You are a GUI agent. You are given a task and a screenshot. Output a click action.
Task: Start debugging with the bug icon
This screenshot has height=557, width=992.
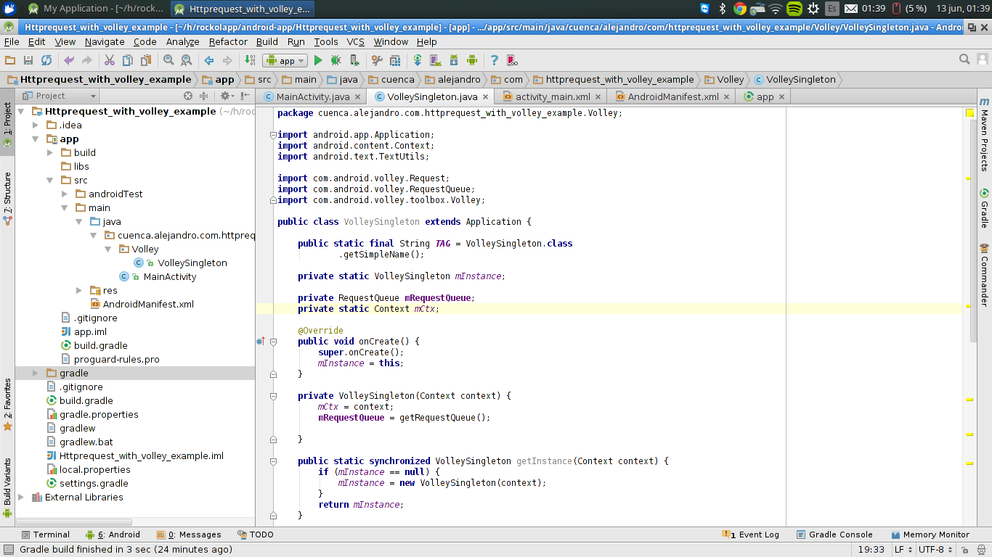(x=336, y=60)
